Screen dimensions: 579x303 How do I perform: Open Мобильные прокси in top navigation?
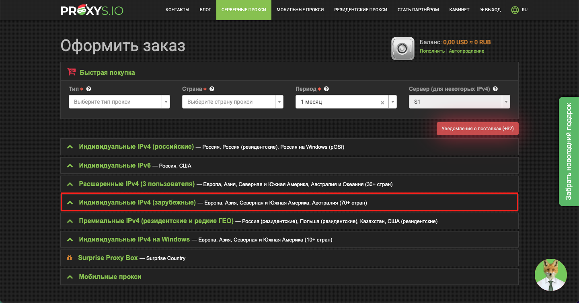click(300, 10)
